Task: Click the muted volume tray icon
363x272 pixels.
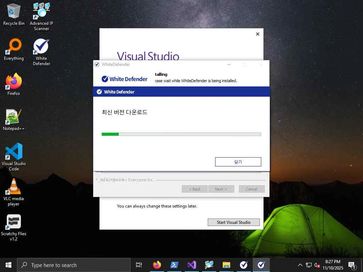Action: tap(317, 265)
